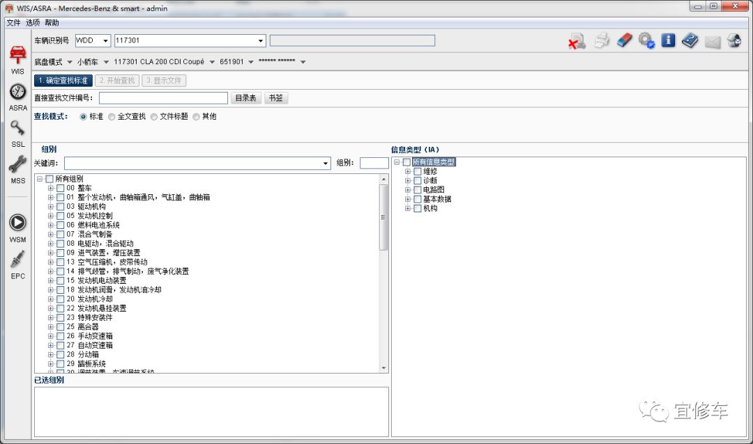
Task: Switch to the 1. 确定查找标准 tab
Action: 63,81
